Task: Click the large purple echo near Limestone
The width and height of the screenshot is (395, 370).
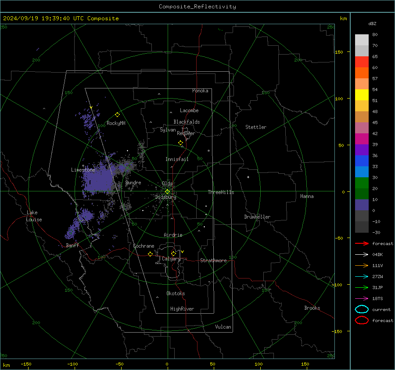Action: coord(99,178)
